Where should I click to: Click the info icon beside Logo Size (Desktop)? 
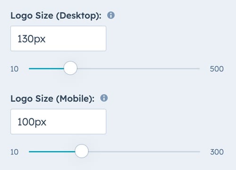[111, 15]
